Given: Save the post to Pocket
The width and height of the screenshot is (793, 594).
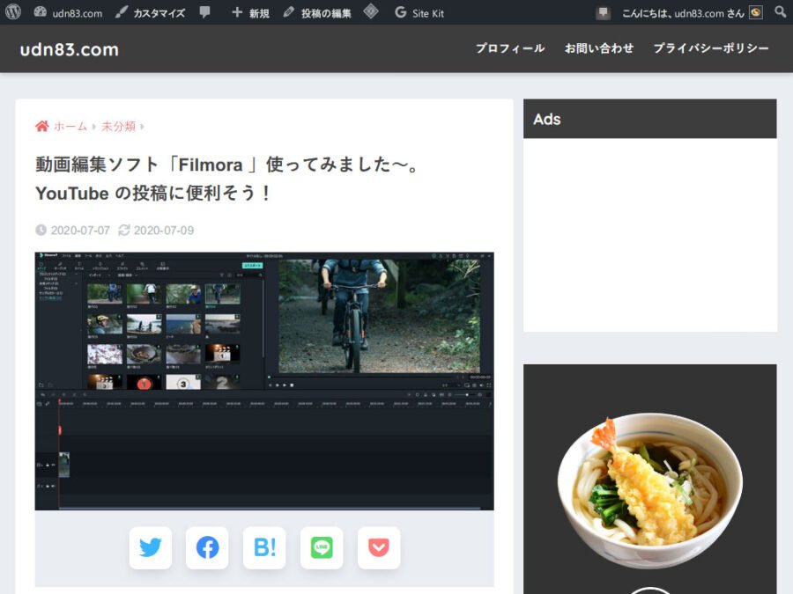Looking at the screenshot, I should click(379, 547).
